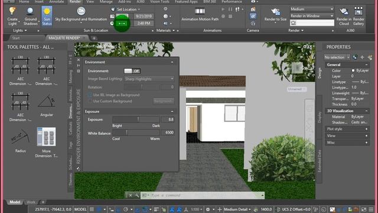Toggle polar tracking in status bar
The width and height of the screenshot is (378, 213).
pyautogui.click(x=126, y=209)
